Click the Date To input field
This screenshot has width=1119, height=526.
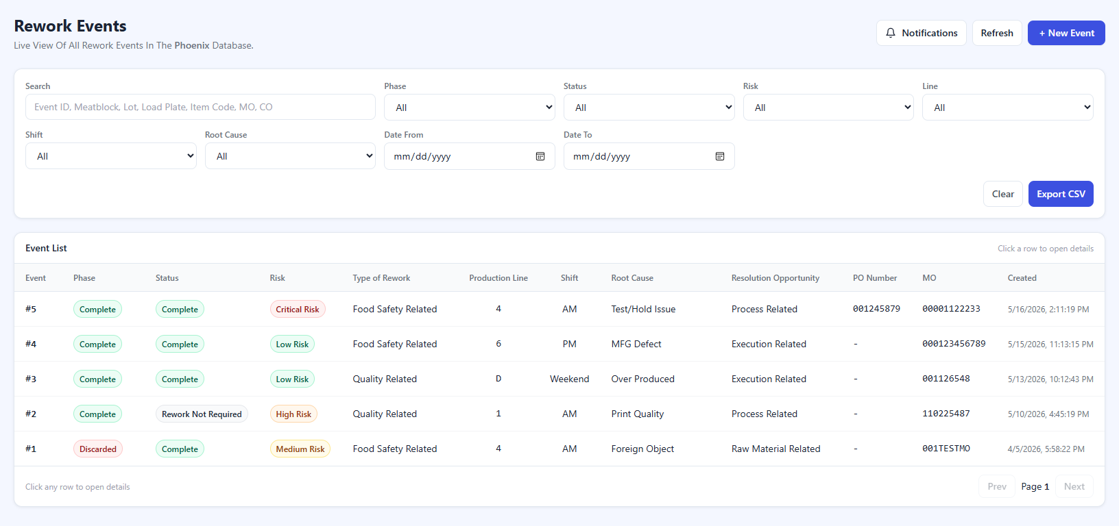point(649,156)
